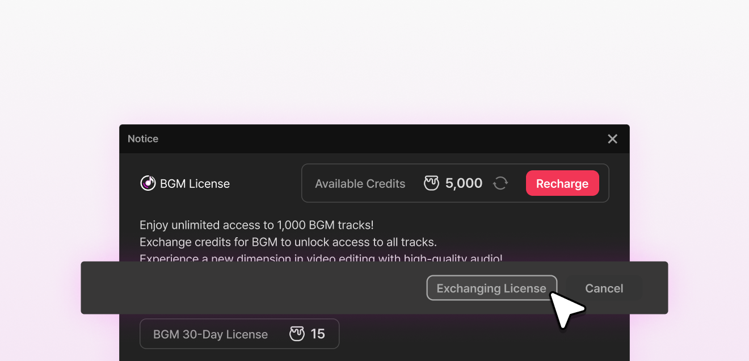Click the price value 15
Image resolution: width=749 pixels, height=361 pixels.
coord(318,334)
